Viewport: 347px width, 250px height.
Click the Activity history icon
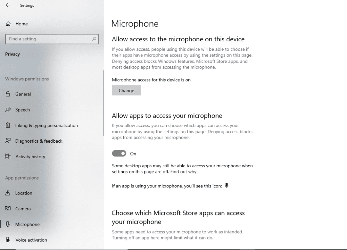point(8,157)
